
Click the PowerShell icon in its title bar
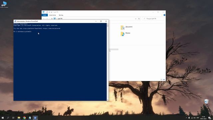tap(15, 21)
